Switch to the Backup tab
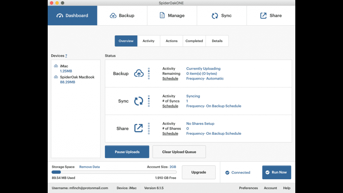343x193 pixels. point(122,15)
